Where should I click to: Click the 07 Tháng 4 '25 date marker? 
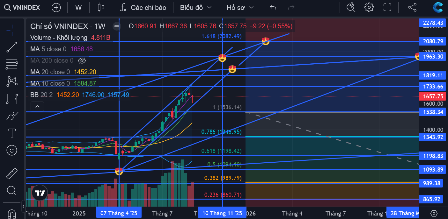click(x=119, y=213)
